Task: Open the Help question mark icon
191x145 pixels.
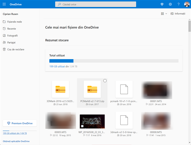Action: (178, 4)
